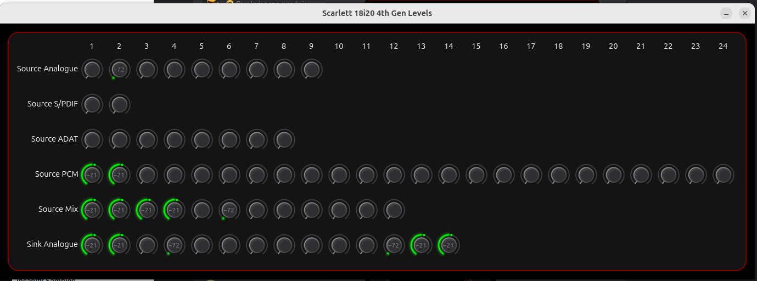Screen dimensions: 757x281
Task: Select Source Mix dial 4 showing -21
Action: coord(174,210)
